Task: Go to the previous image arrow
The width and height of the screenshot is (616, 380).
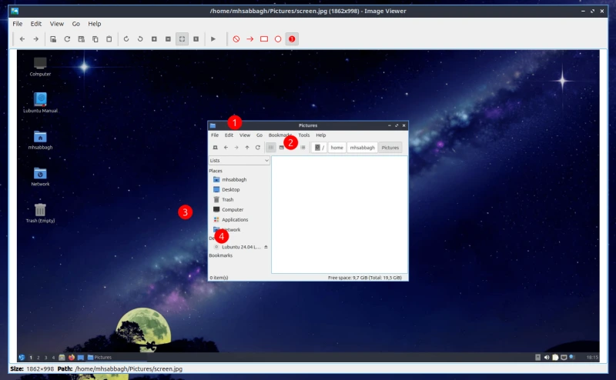Action: tap(22, 39)
